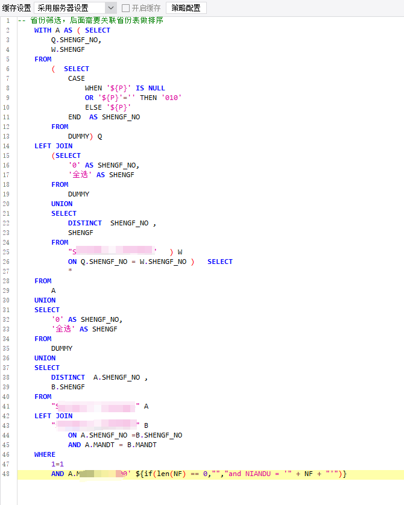The image size is (404, 505).
Task: Click 'DISTINCT SHENGF_NO ,' on line 22
Action: pos(112,223)
